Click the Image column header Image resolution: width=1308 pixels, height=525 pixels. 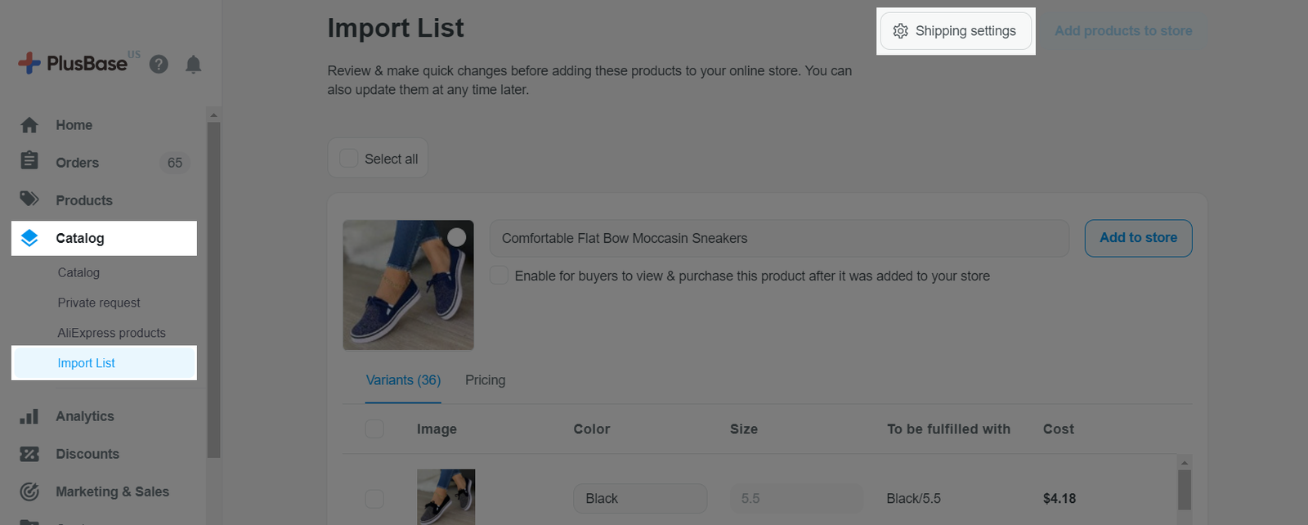[x=437, y=429]
